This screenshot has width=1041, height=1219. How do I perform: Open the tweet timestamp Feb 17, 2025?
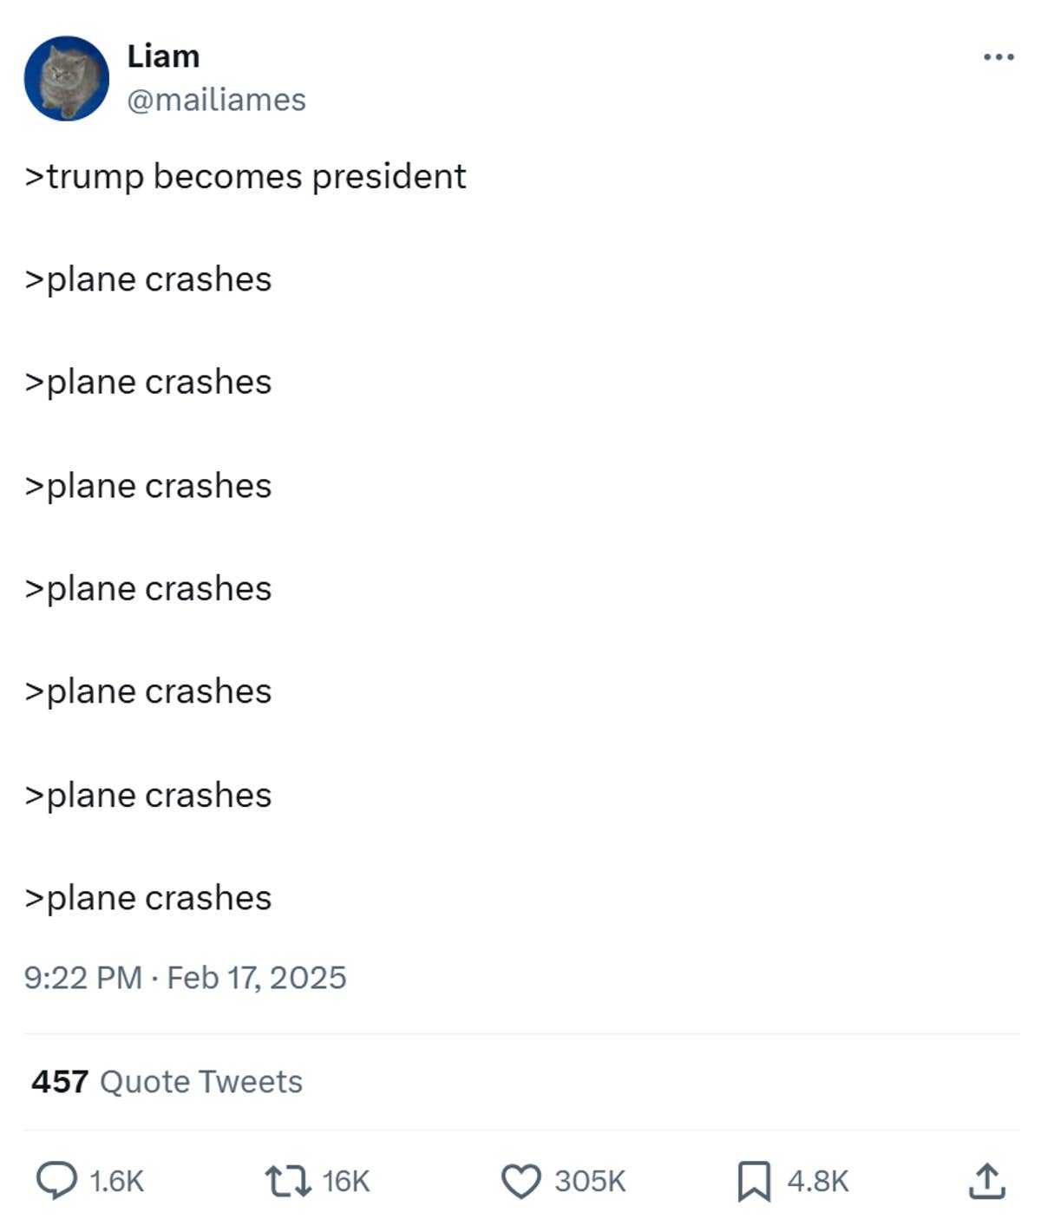[186, 977]
